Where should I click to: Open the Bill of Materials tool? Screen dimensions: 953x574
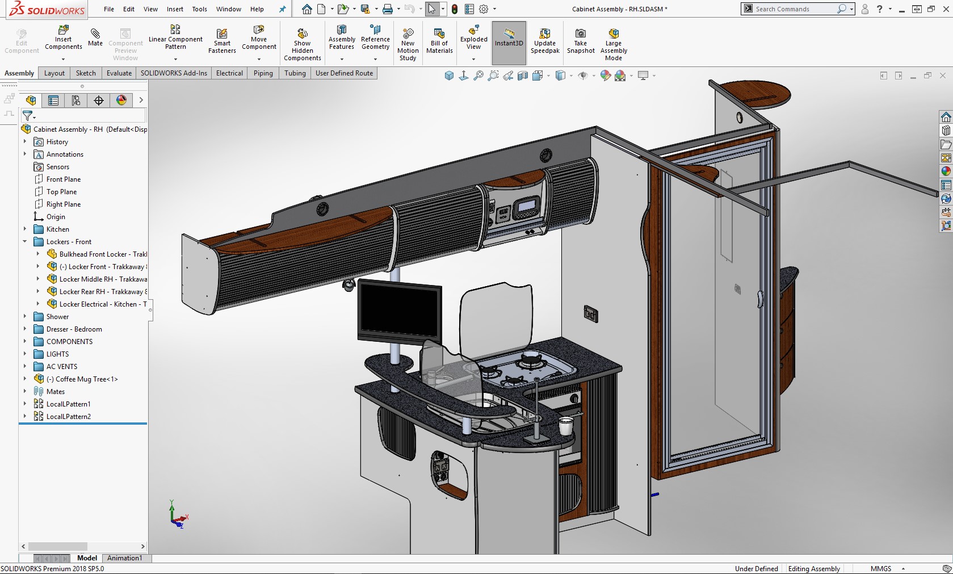click(439, 34)
